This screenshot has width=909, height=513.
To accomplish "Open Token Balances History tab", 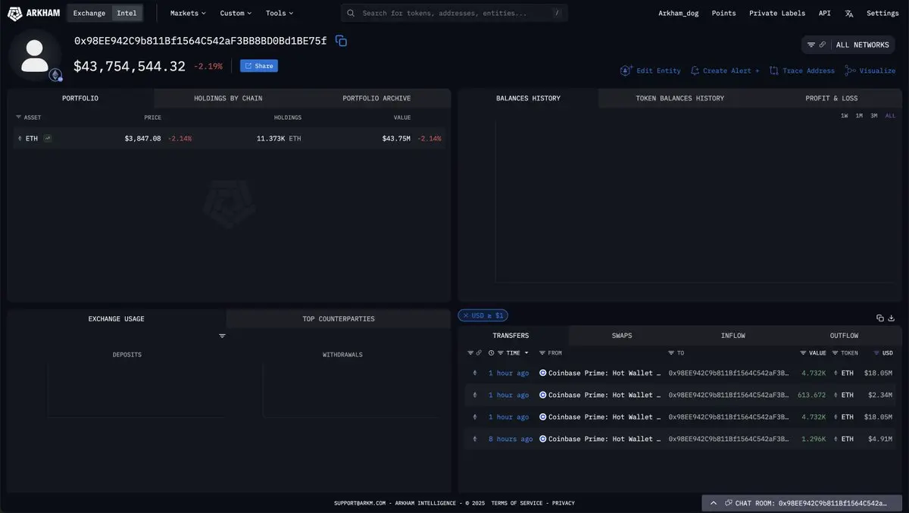I will click(679, 99).
